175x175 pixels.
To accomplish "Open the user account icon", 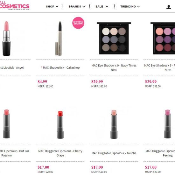I will (x=169, y=7).
